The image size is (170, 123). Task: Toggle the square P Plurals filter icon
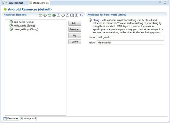(x=77, y=15)
